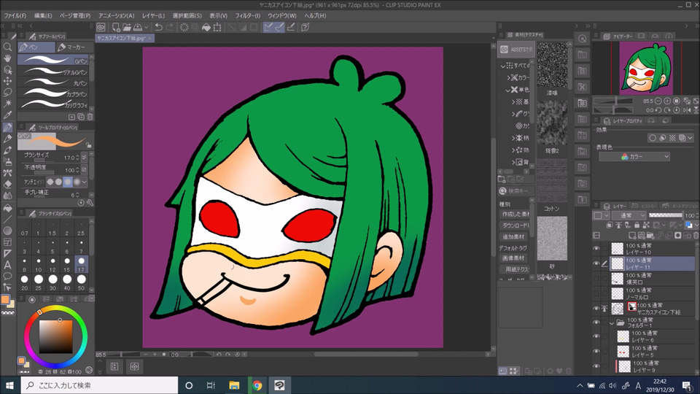The width and height of the screenshot is (700, 394).
Task: Hide layer レイヤー 10 using its eye icon
Action: coord(596,249)
